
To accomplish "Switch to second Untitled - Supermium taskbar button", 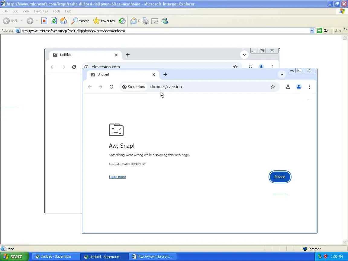I will coord(105,257).
